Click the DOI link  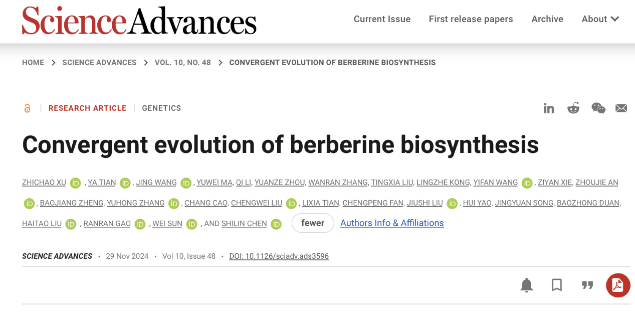tap(279, 256)
